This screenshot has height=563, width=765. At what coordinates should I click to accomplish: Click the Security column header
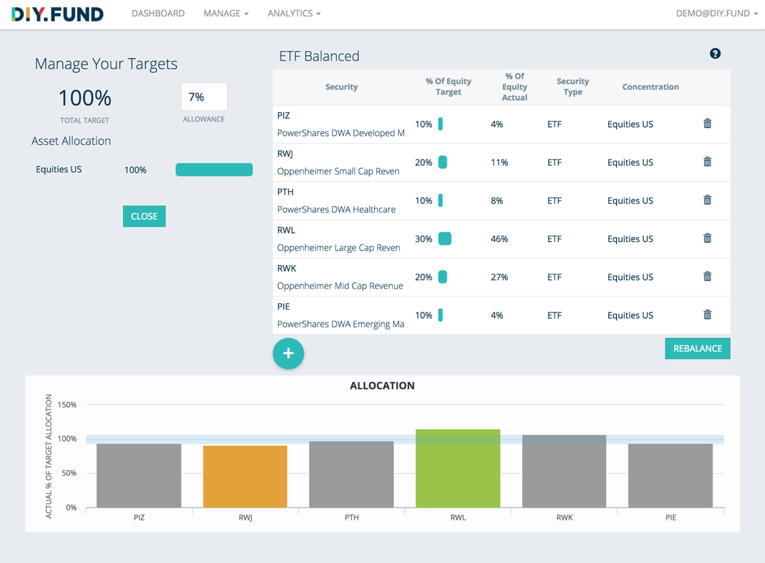tap(342, 87)
